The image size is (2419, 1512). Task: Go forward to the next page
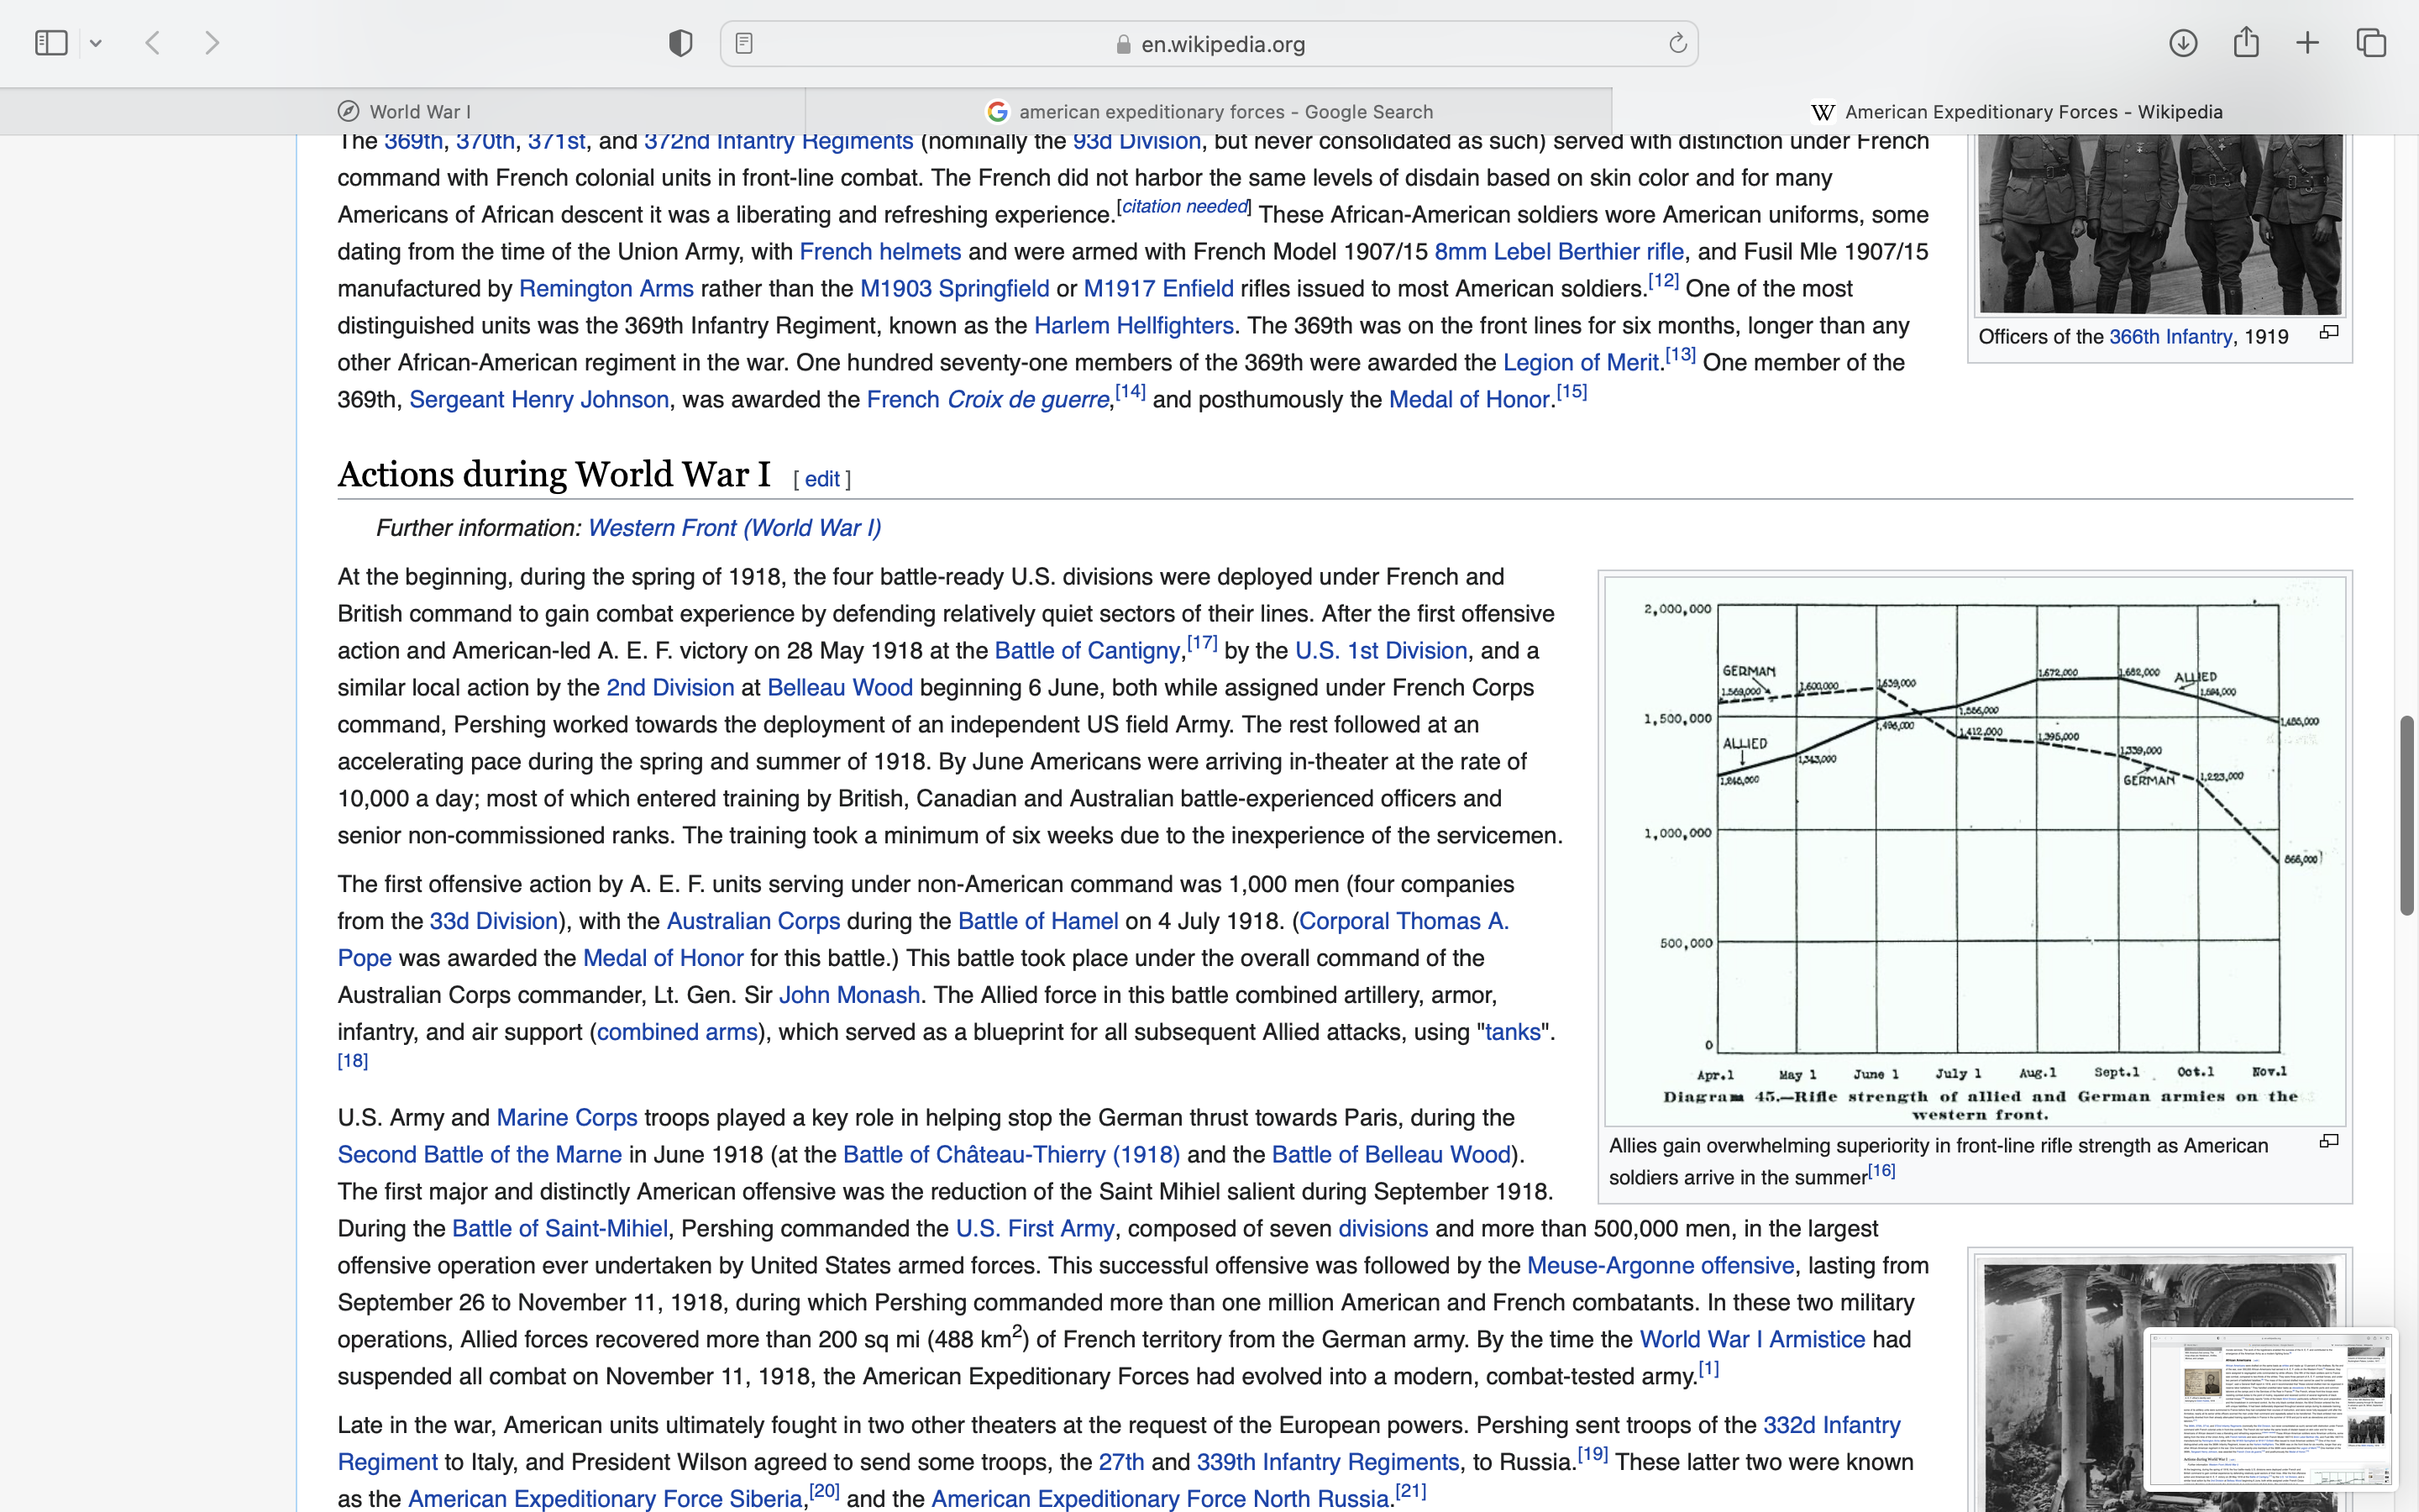212,43
